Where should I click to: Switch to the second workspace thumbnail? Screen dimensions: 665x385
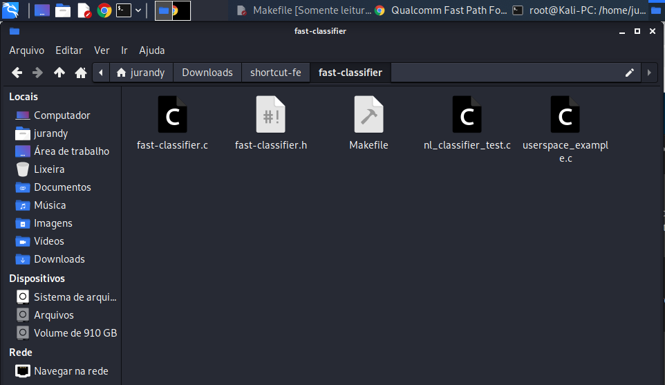tap(182, 10)
